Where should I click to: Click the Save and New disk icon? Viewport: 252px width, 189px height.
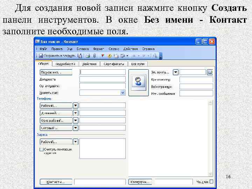click(x=79, y=56)
